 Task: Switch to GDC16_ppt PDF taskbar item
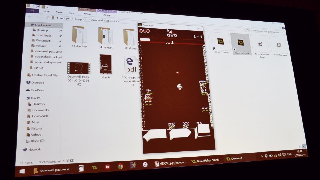coord(171,163)
